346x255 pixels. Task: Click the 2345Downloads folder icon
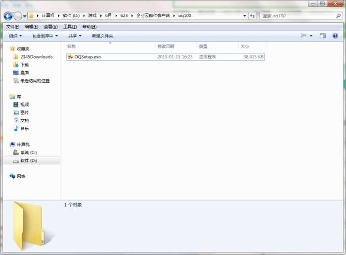[x=16, y=57]
